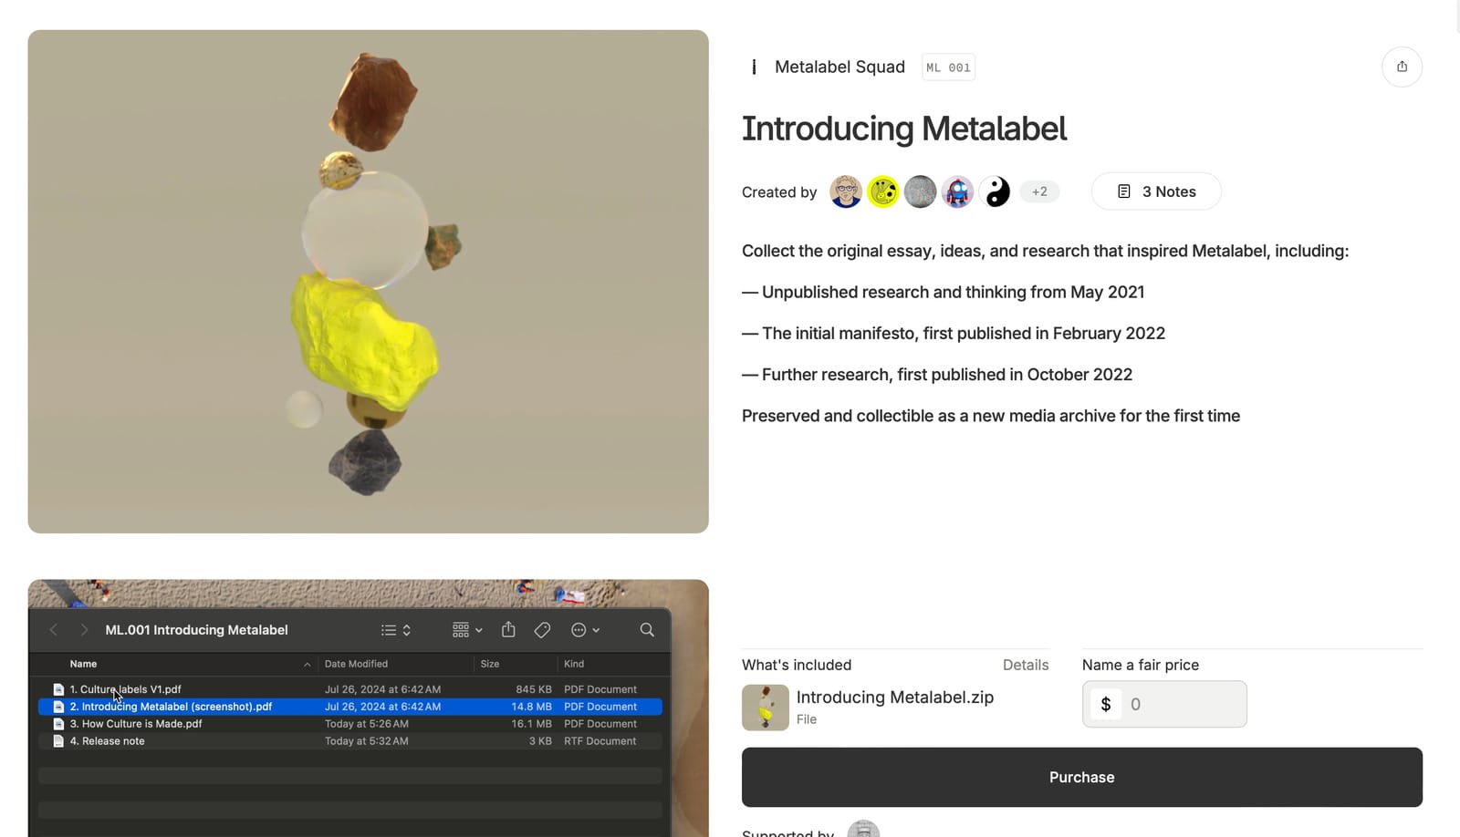The width and height of the screenshot is (1460, 837).
Task: Sort Finder list by Kind column
Action: [x=574, y=664]
